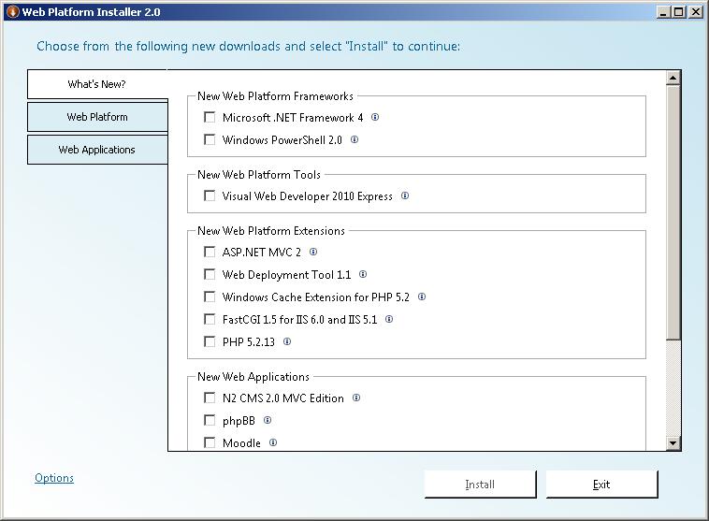This screenshot has width=709, height=521.
Task: Click the scrollbar down arrow
Action: [673, 443]
